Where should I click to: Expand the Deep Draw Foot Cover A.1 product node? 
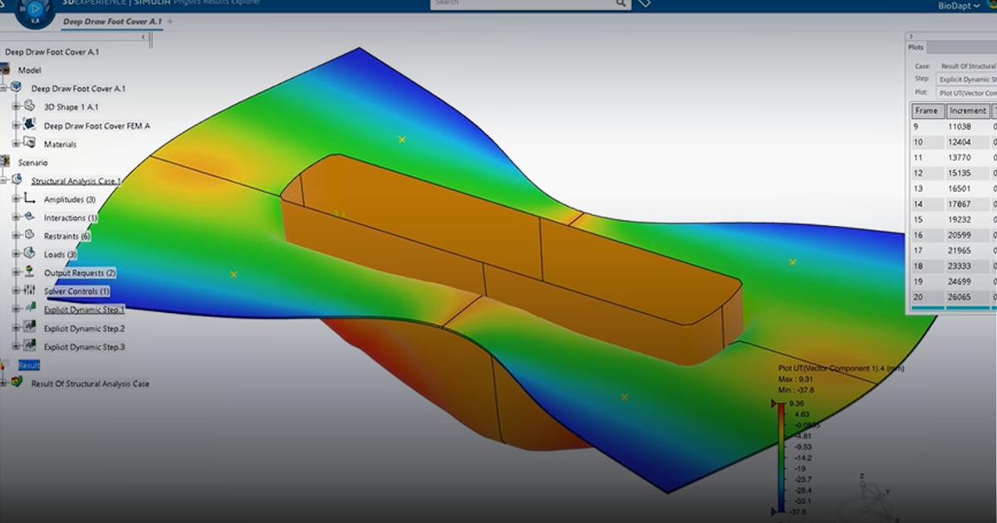coord(4,88)
